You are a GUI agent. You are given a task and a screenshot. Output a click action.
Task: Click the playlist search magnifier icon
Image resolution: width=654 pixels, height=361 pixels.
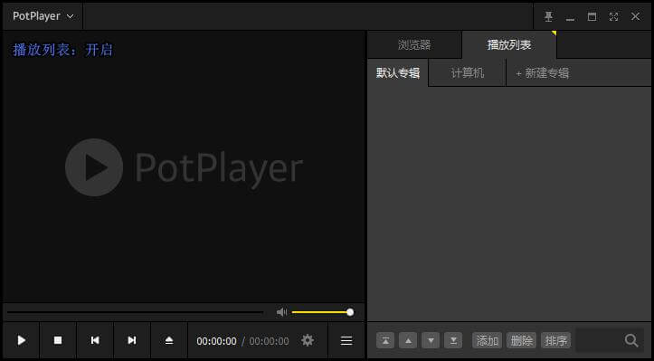(631, 340)
